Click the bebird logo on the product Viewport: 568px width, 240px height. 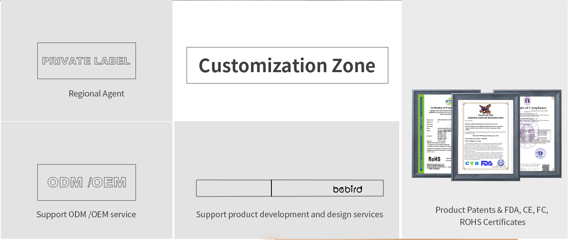pos(347,189)
